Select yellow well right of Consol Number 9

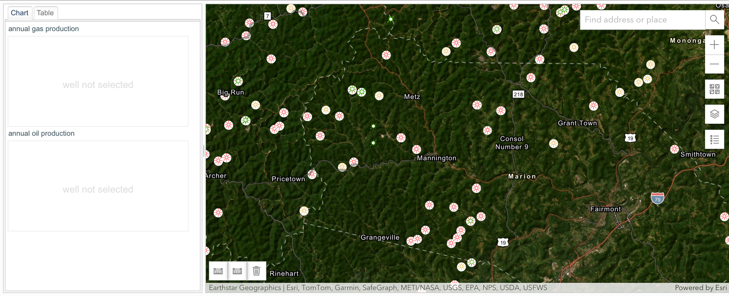[554, 143]
